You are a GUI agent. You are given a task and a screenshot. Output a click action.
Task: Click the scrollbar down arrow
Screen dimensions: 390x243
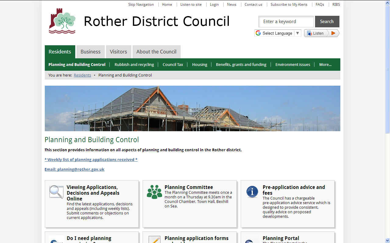click(388, 240)
